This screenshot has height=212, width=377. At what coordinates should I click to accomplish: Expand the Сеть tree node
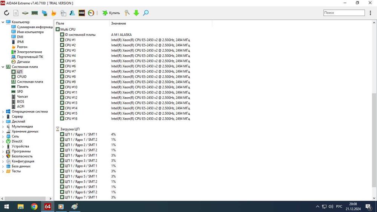(x=3, y=137)
